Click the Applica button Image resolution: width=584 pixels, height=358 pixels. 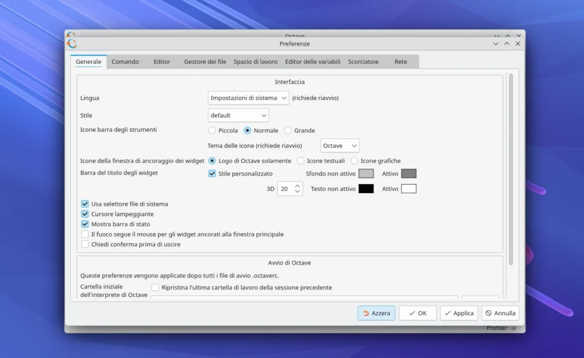pyautogui.click(x=459, y=313)
